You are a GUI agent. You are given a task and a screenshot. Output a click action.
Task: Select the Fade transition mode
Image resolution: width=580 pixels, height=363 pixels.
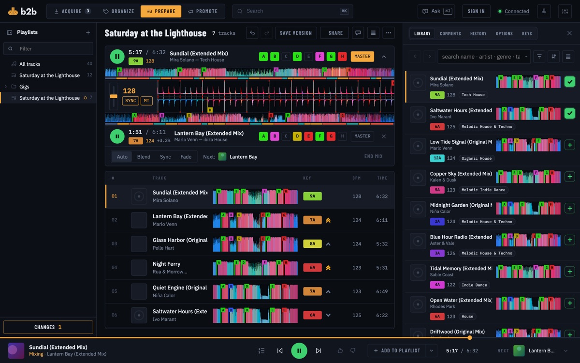[x=186, y=157]
